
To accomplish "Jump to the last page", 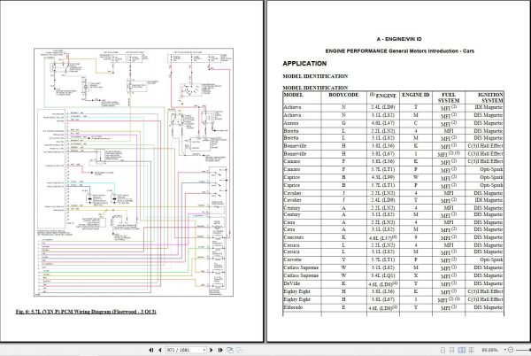I will pos(220,350).
